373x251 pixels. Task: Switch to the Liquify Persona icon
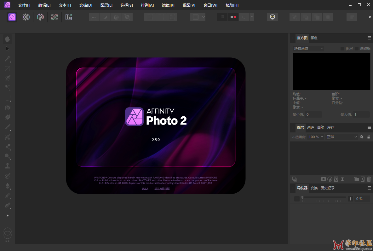(26, 17)
